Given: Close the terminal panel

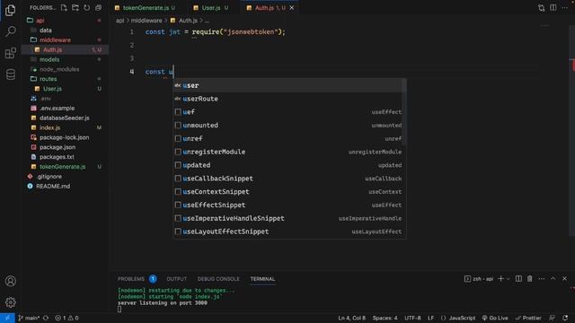Looking at the screenshot, I should 564,279.
